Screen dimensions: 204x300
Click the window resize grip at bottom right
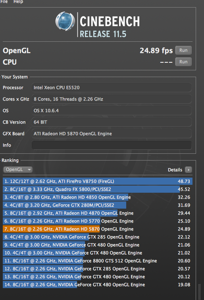click(200, 292)
